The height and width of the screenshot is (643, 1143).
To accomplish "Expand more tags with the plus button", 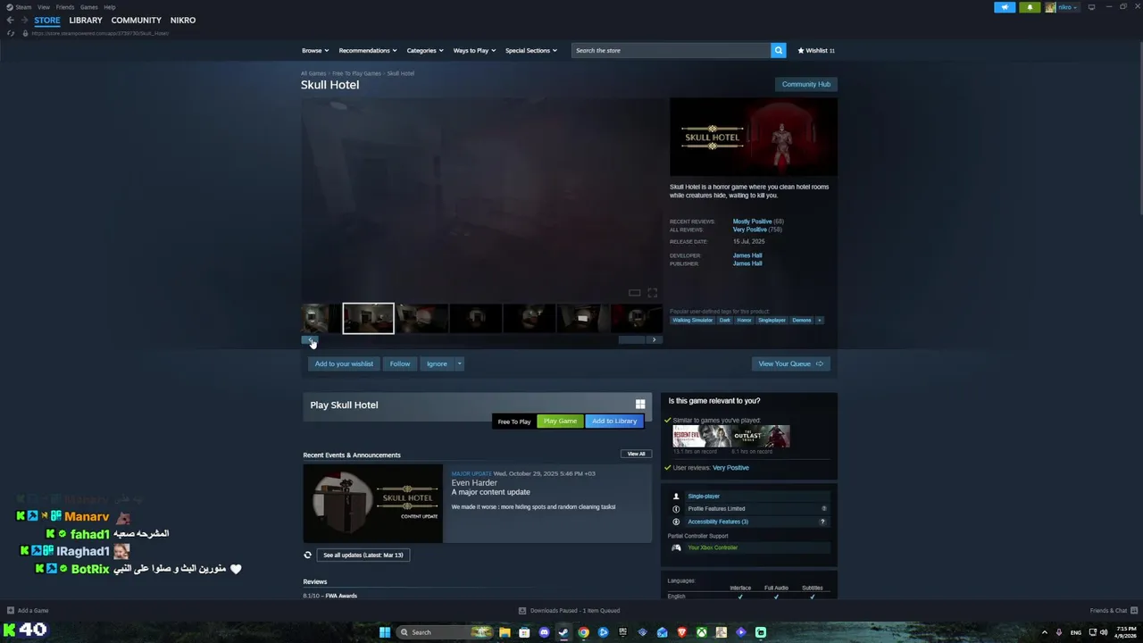I will coord(819,320).
